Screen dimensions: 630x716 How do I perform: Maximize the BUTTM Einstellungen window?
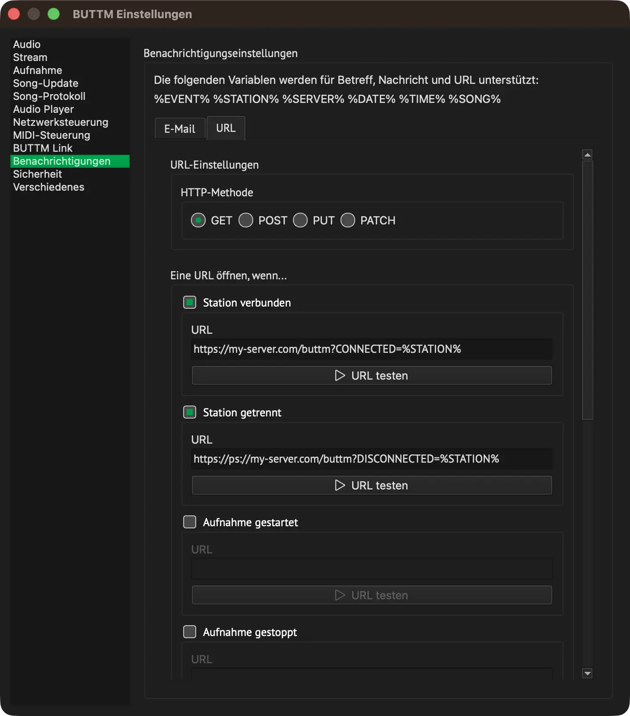54,14
